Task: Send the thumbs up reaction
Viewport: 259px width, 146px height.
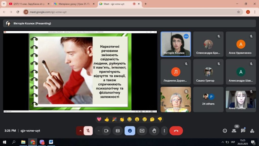Action: click(x=107, y=119)
